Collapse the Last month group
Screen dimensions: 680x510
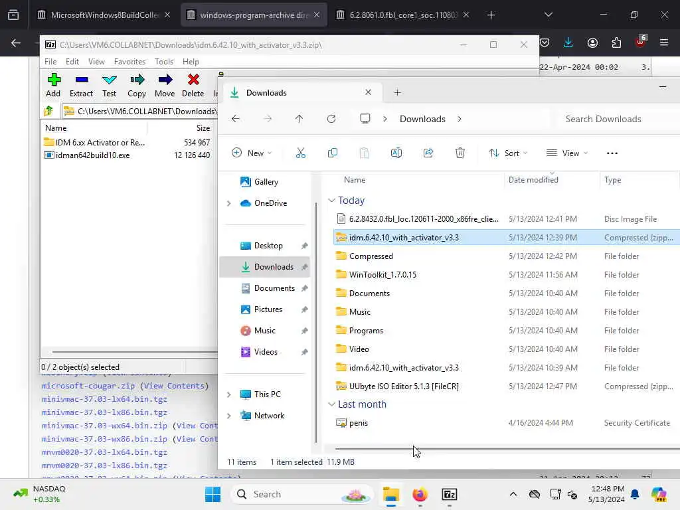click(331, 404)
